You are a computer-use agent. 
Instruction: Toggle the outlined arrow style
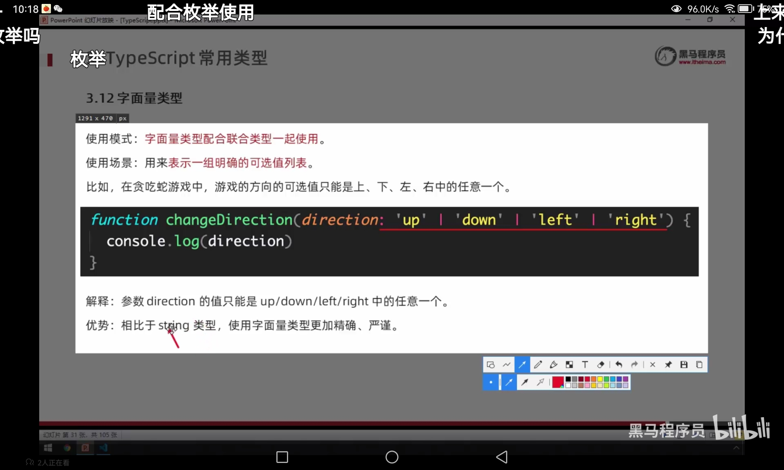(541, 382)
